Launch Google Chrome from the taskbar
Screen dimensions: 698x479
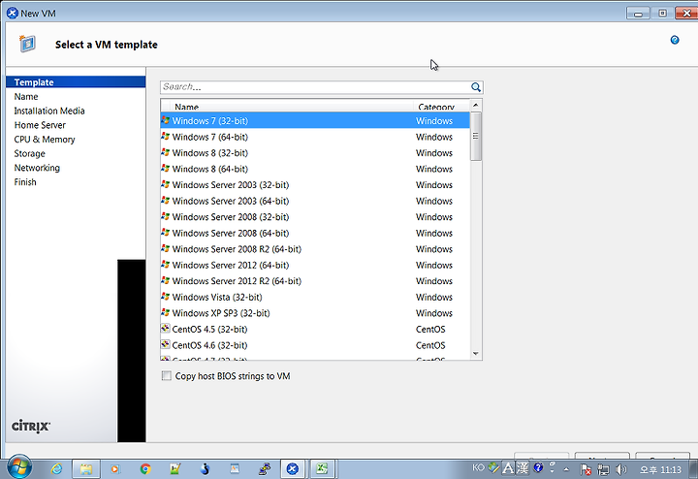coord(145,468)
